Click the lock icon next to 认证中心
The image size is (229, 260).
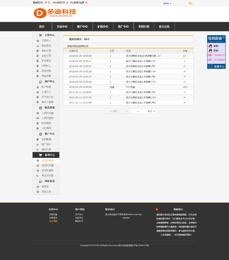[38, 92]
